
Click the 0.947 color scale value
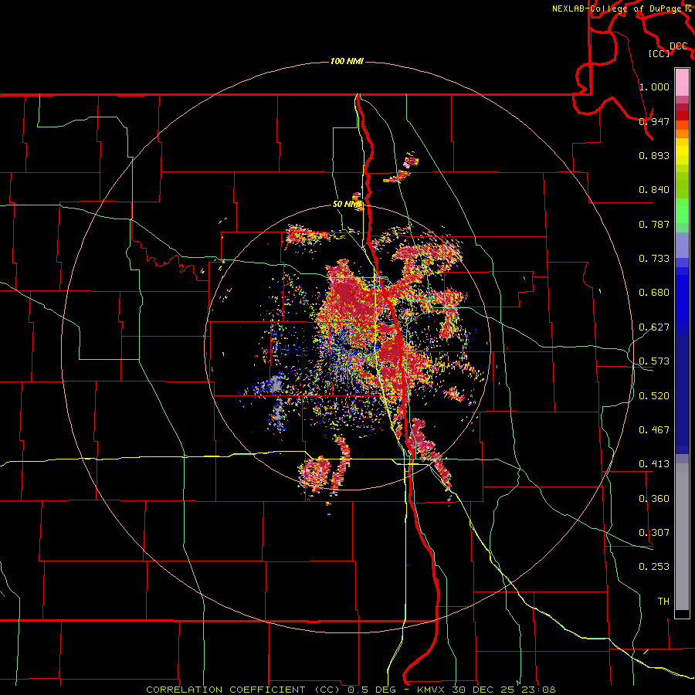[x=654, y=121]
